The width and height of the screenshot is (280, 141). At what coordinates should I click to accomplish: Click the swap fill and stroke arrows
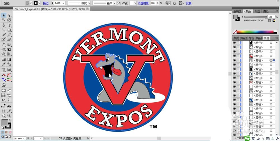point(10,121)
